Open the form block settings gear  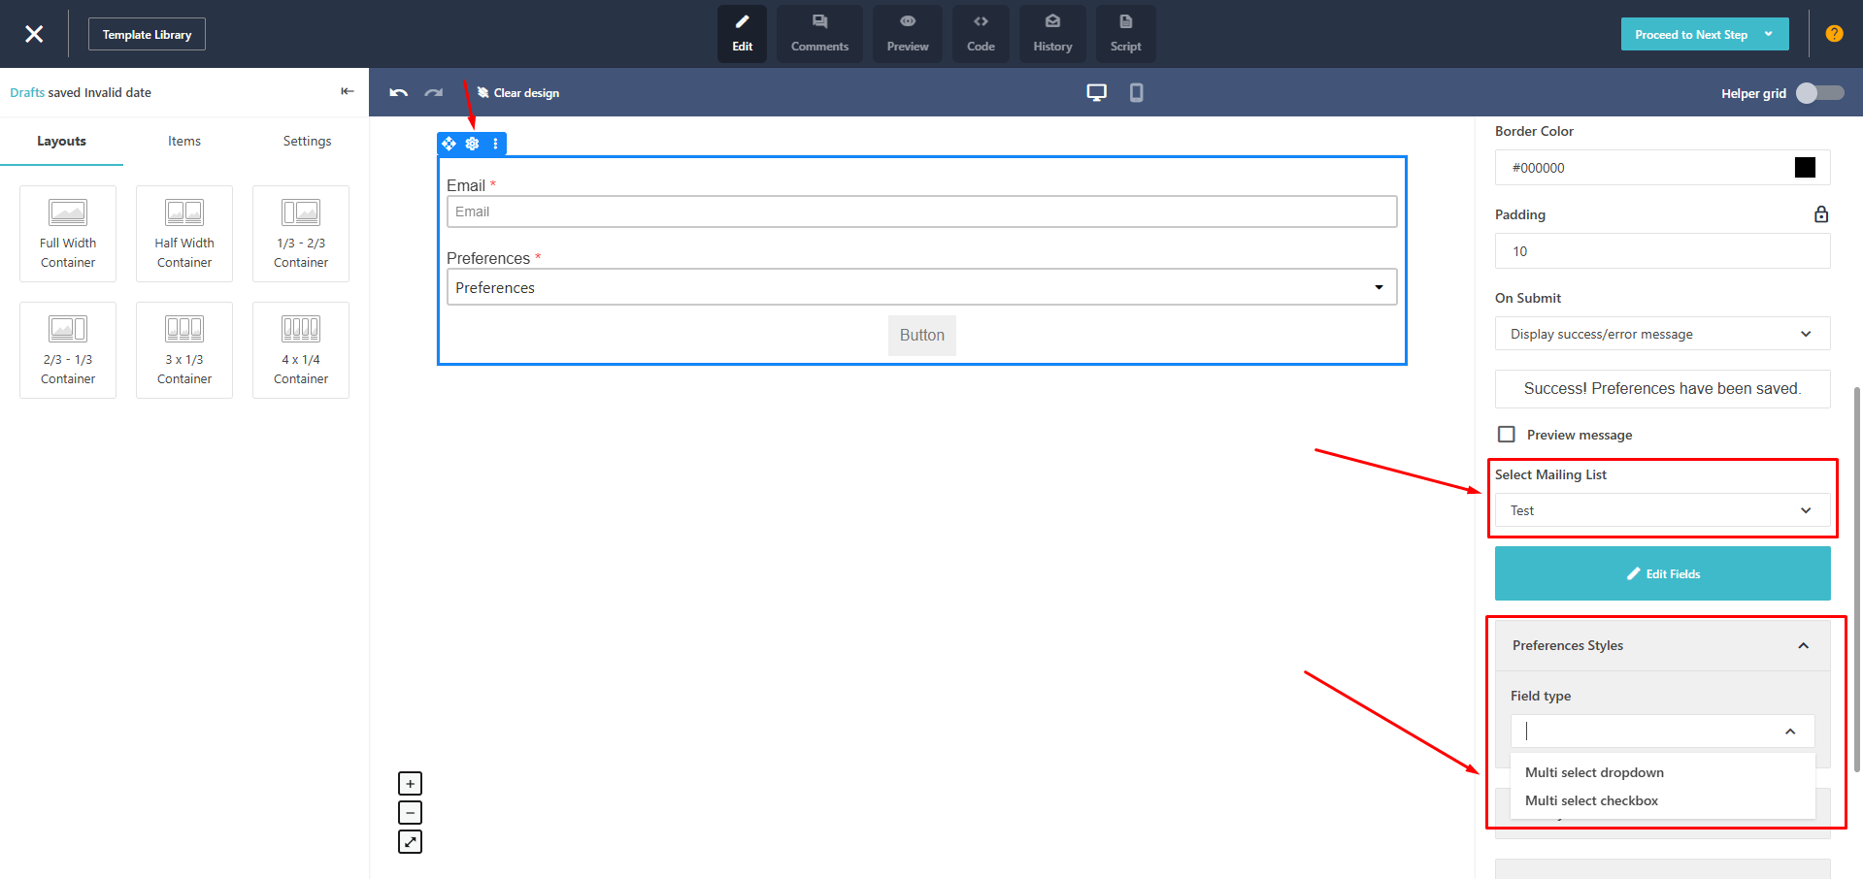tap(472, 144)
